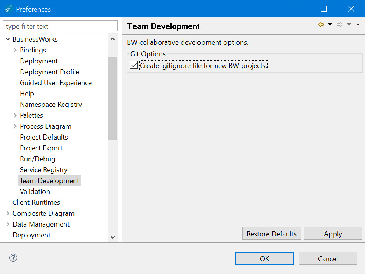Confirm with the OK button
This screenshot has height=274, width=365.
(x=264, y=258)
